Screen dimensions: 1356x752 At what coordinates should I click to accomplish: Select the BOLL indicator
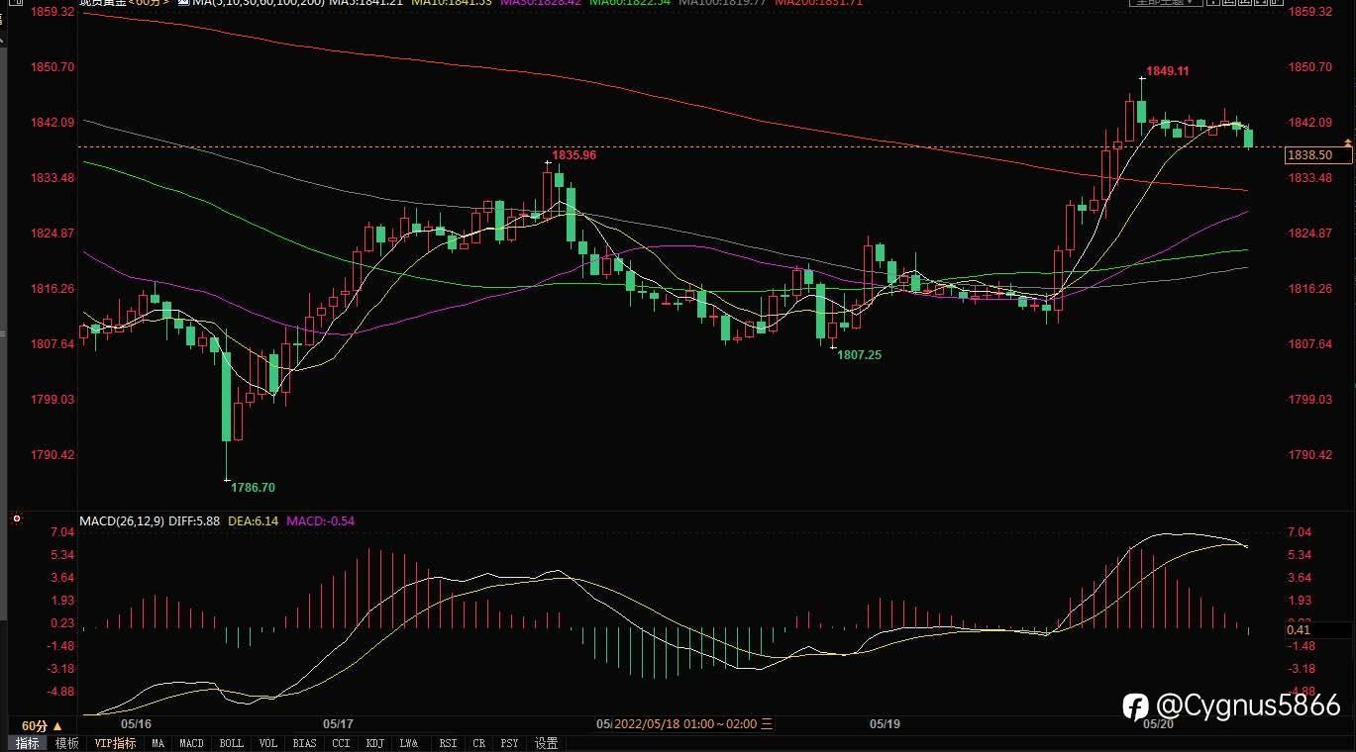231,743
